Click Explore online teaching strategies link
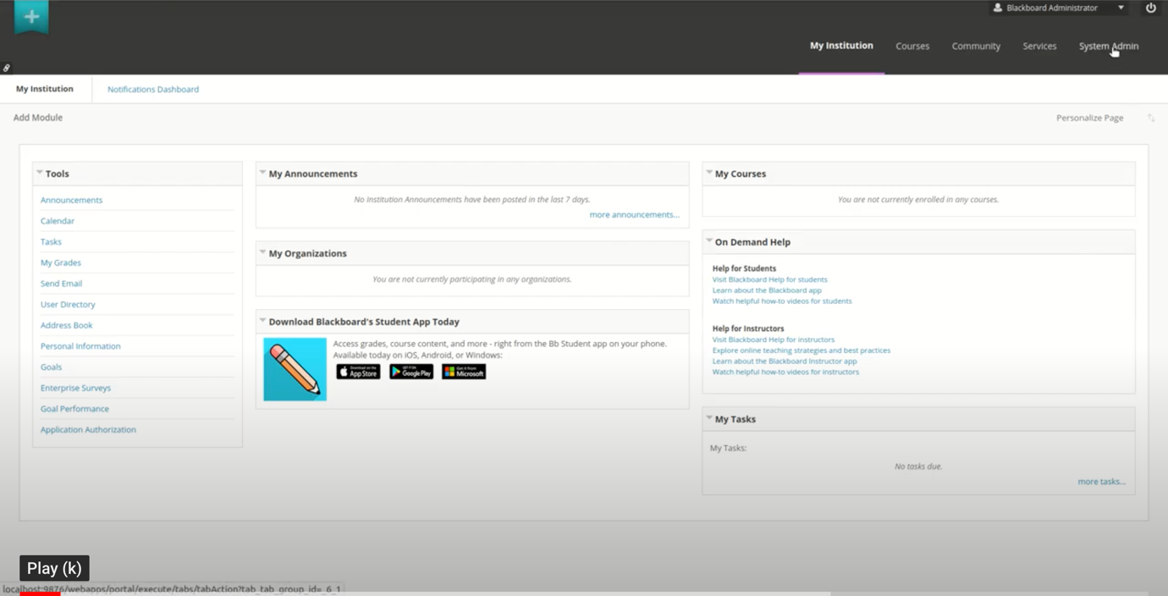The width and height of the screenshot is (1168, 596). coord(801,350)
